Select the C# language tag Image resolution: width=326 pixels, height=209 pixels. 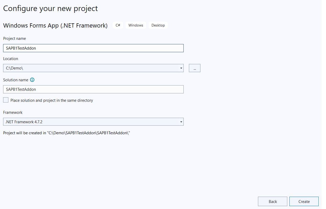[x=118, y=25]
